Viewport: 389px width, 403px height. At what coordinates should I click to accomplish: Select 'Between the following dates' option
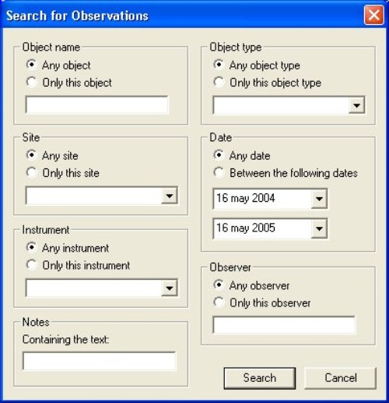[219, 173]
